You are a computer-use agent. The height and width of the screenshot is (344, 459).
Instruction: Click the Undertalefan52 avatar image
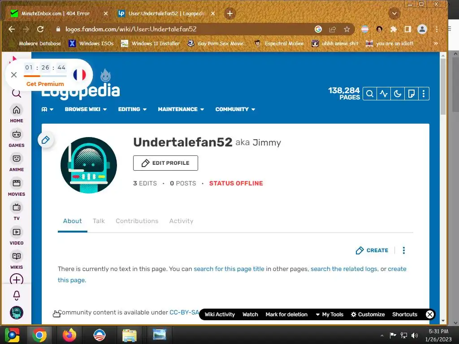89,165
